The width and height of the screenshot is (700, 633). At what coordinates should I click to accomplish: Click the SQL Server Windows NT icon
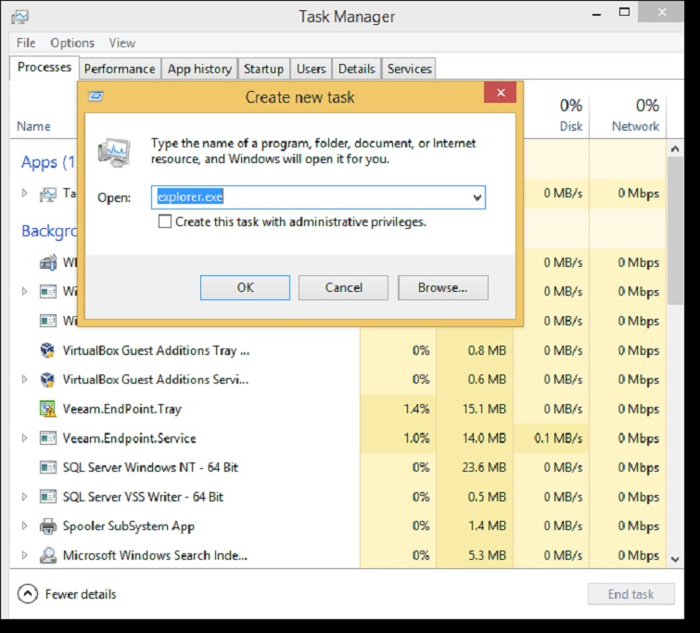point(48,467)
